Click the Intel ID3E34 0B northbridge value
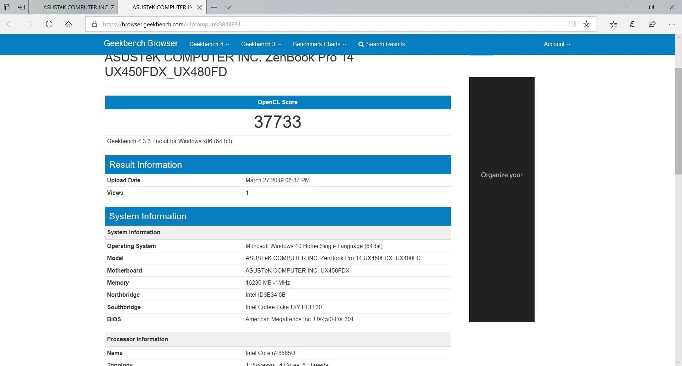The width and height of the screenshot is (682, 366). [x=265, y=295]
